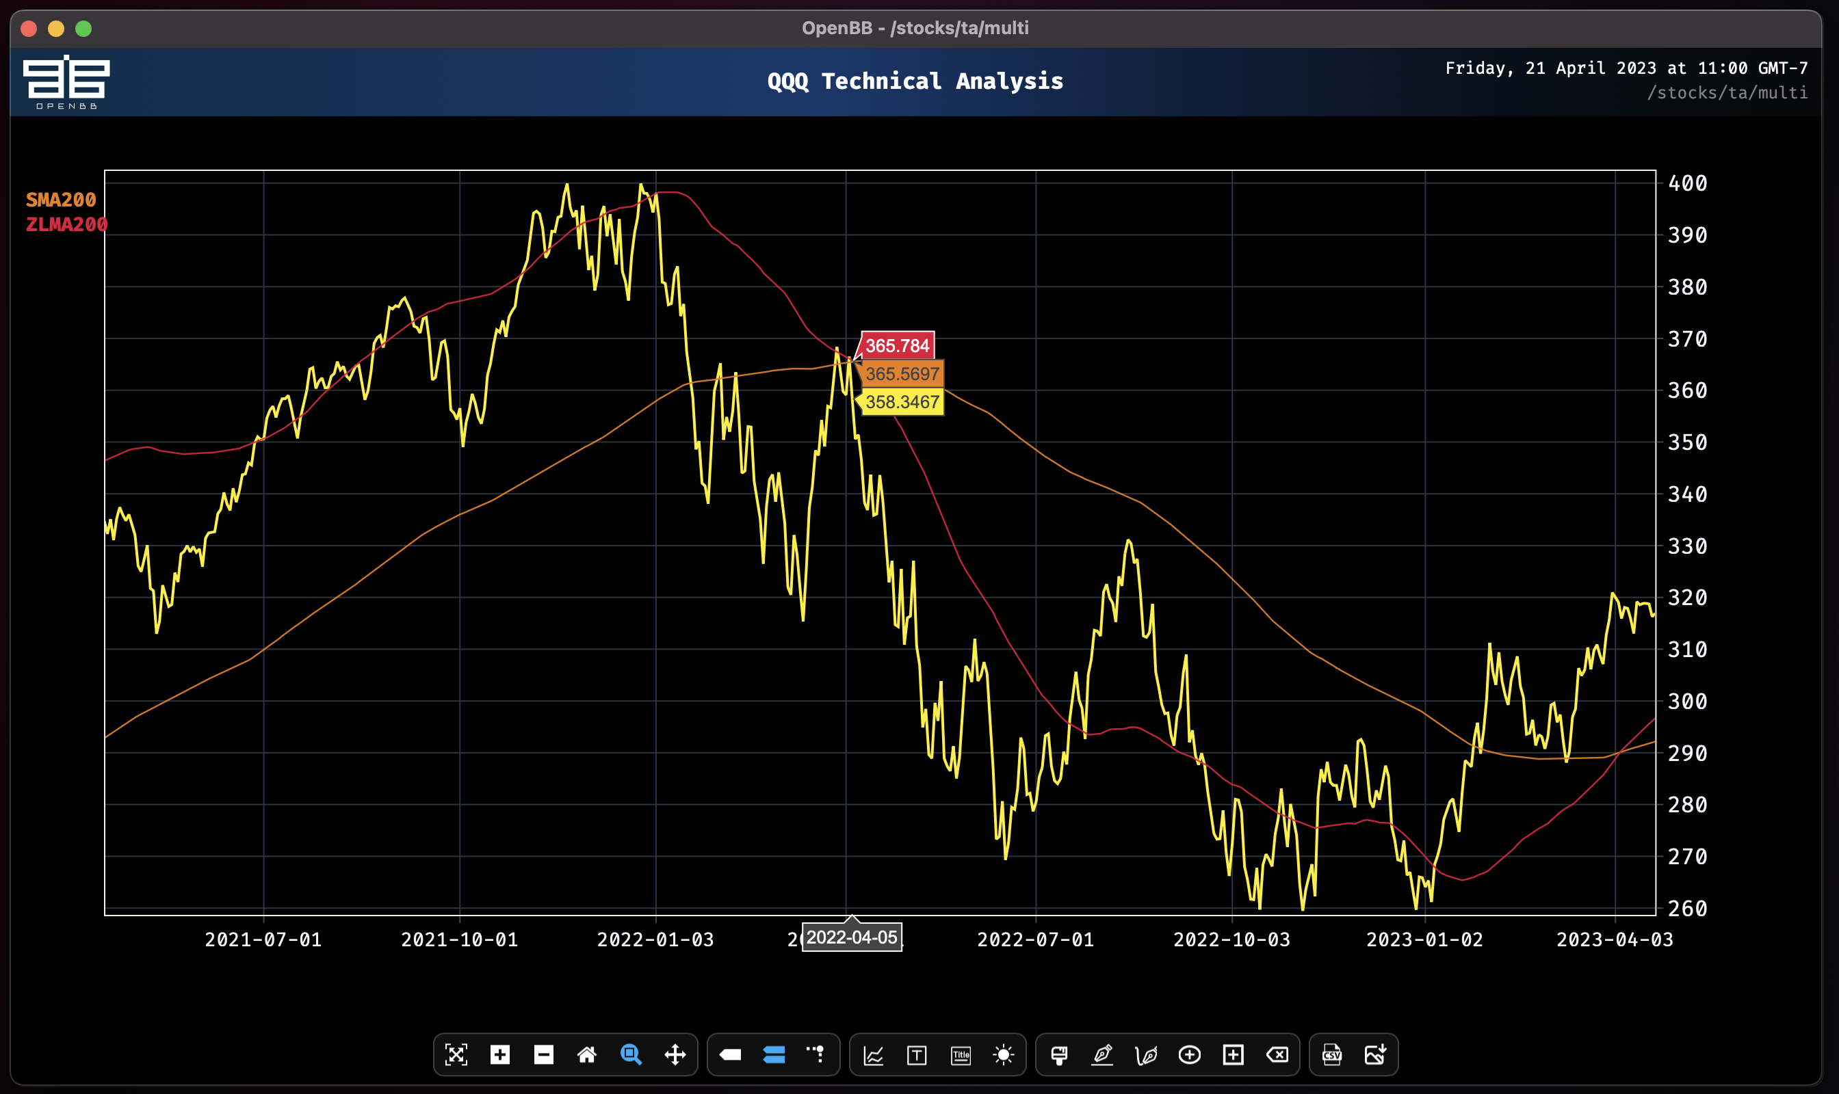Switch to show closest data on hover

pos(730,1055)
